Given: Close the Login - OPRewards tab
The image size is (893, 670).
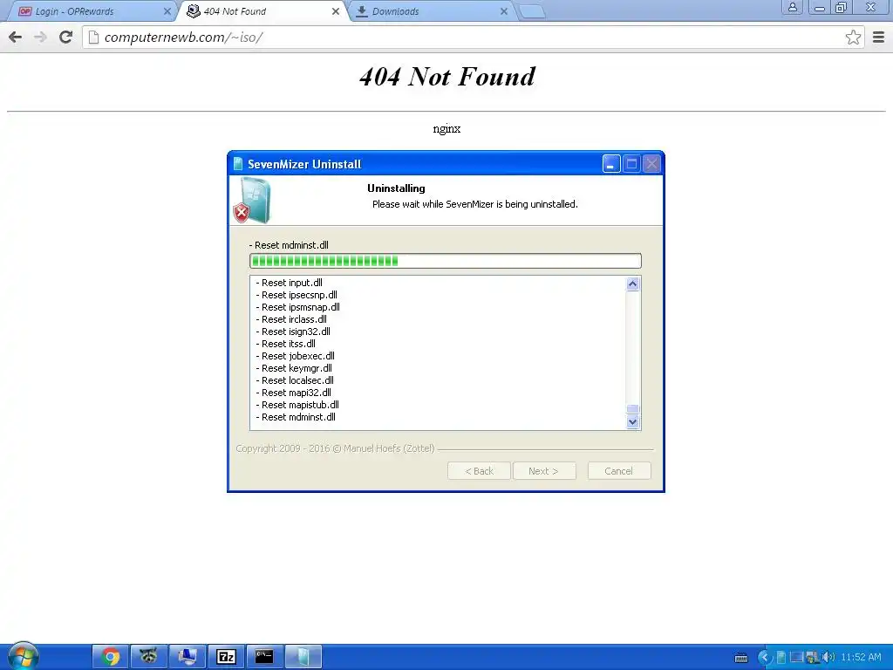Looking at the screenshot, I should [167, 11].
